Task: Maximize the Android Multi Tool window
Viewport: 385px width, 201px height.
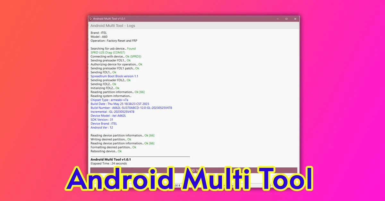Action: pos(287,19)
